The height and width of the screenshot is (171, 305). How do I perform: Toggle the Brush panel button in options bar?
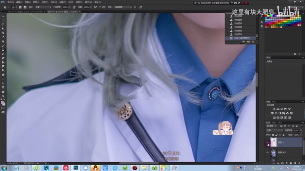[x=20, y=7]
